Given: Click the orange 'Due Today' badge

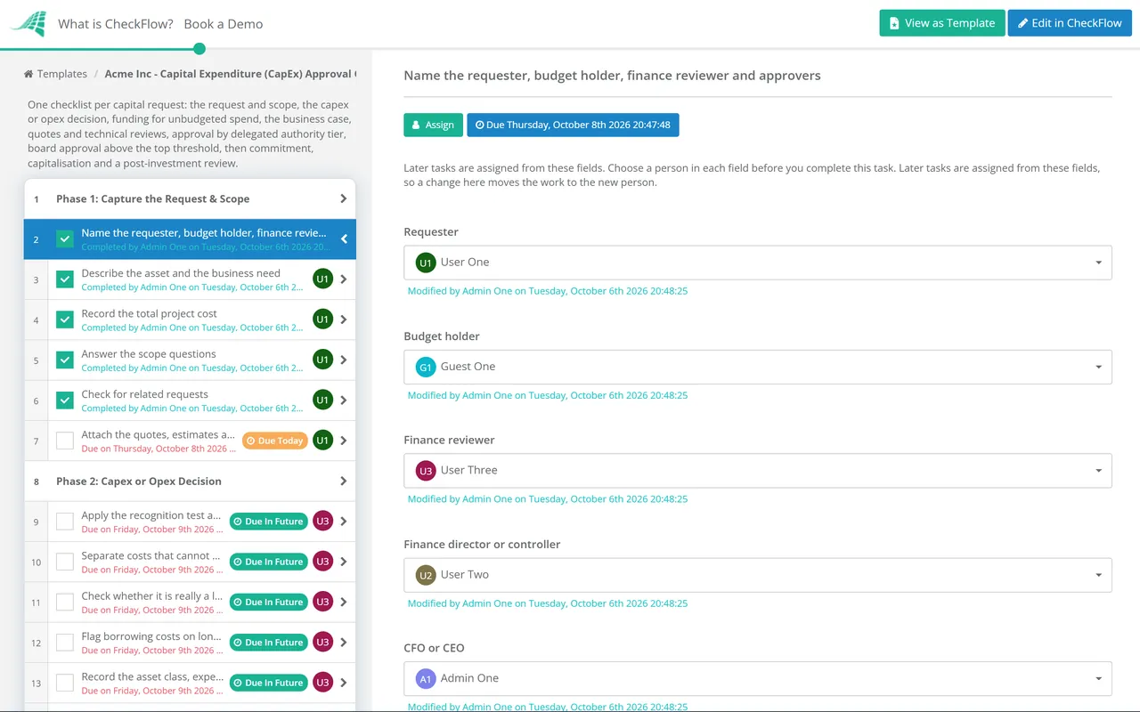Looking at the screenshot, I should pyautogui.click(x=275, y=441).
